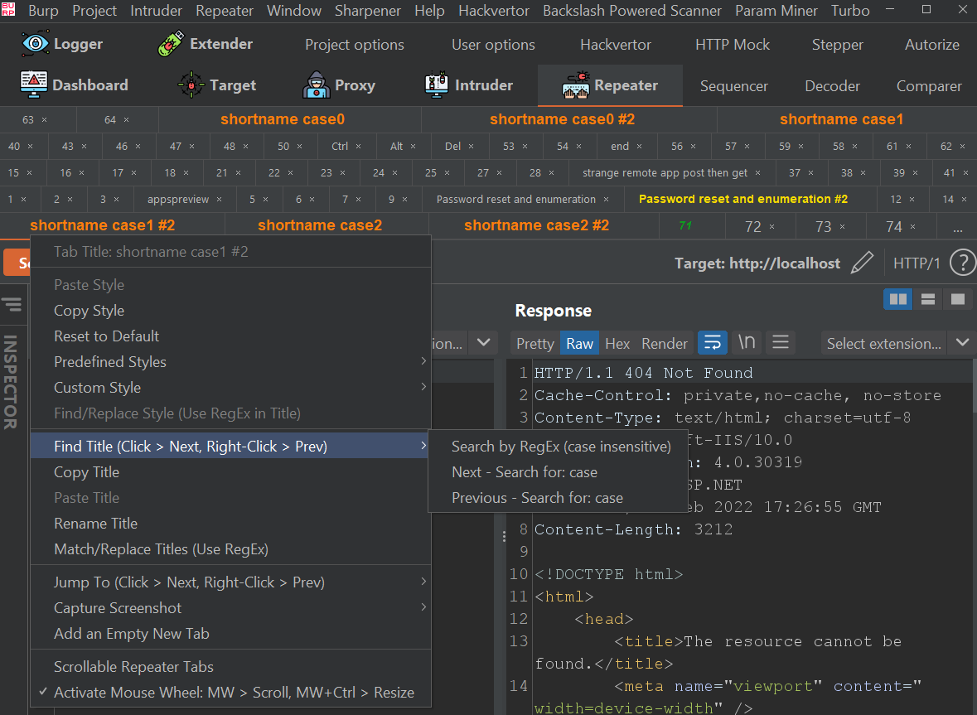This screenshot has height=715, width=977.
Task: Switch to Sequencer tab
Action: pyautogui.click(x=734, y=86)
